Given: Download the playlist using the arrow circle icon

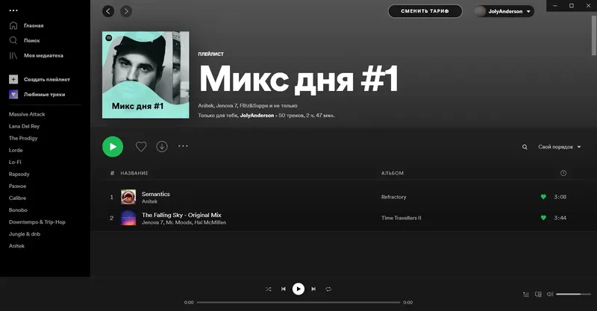Looking at the screenshot, I should 162,147.
